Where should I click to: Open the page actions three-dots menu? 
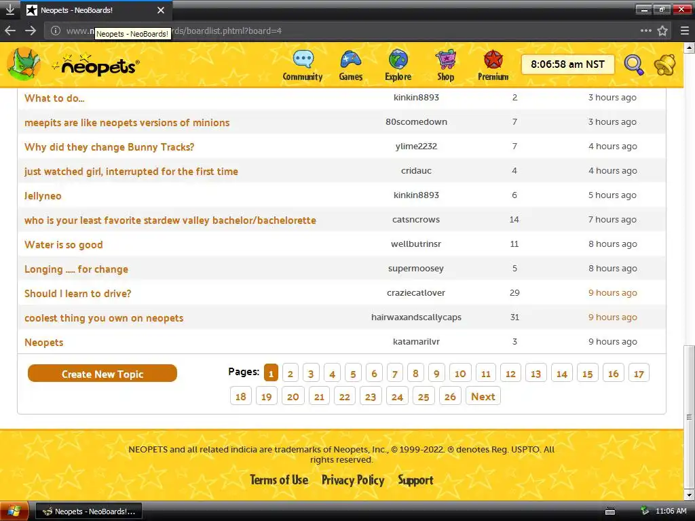(646, 31)
